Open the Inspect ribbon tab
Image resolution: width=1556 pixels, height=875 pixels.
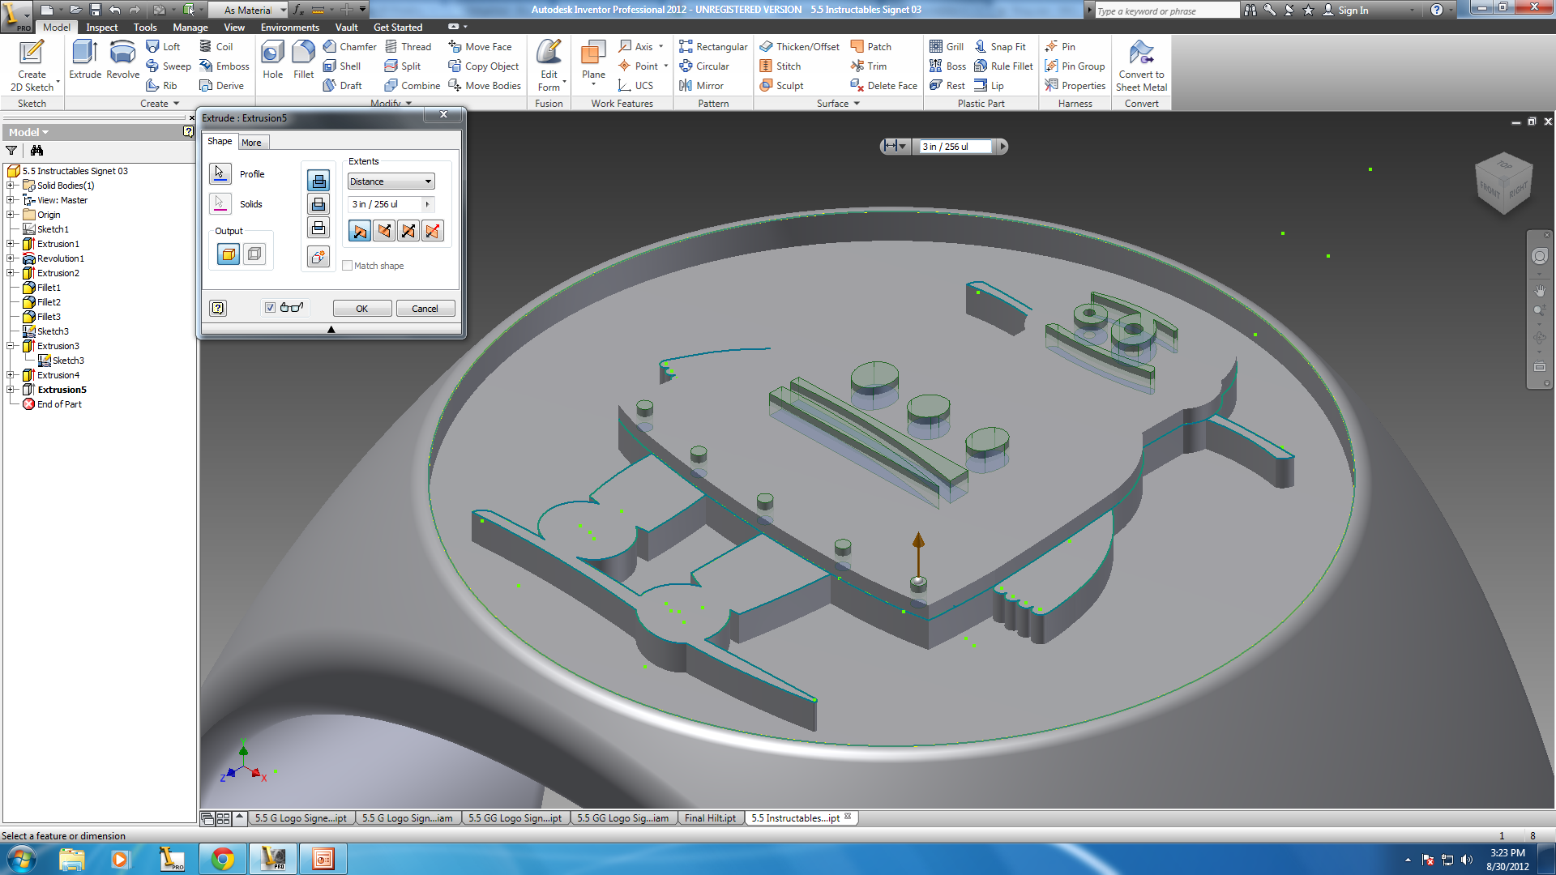click(101, 28)
